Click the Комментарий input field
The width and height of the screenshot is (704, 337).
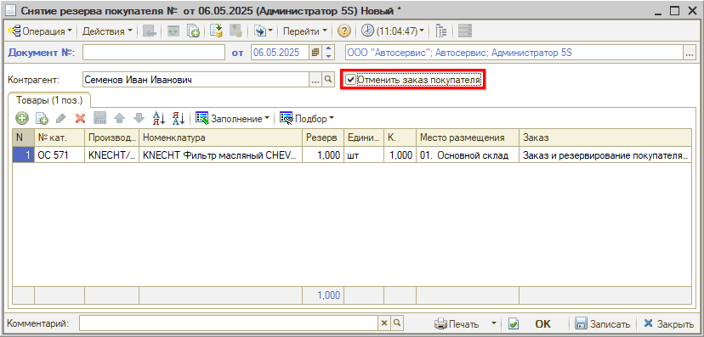[229, 323]
